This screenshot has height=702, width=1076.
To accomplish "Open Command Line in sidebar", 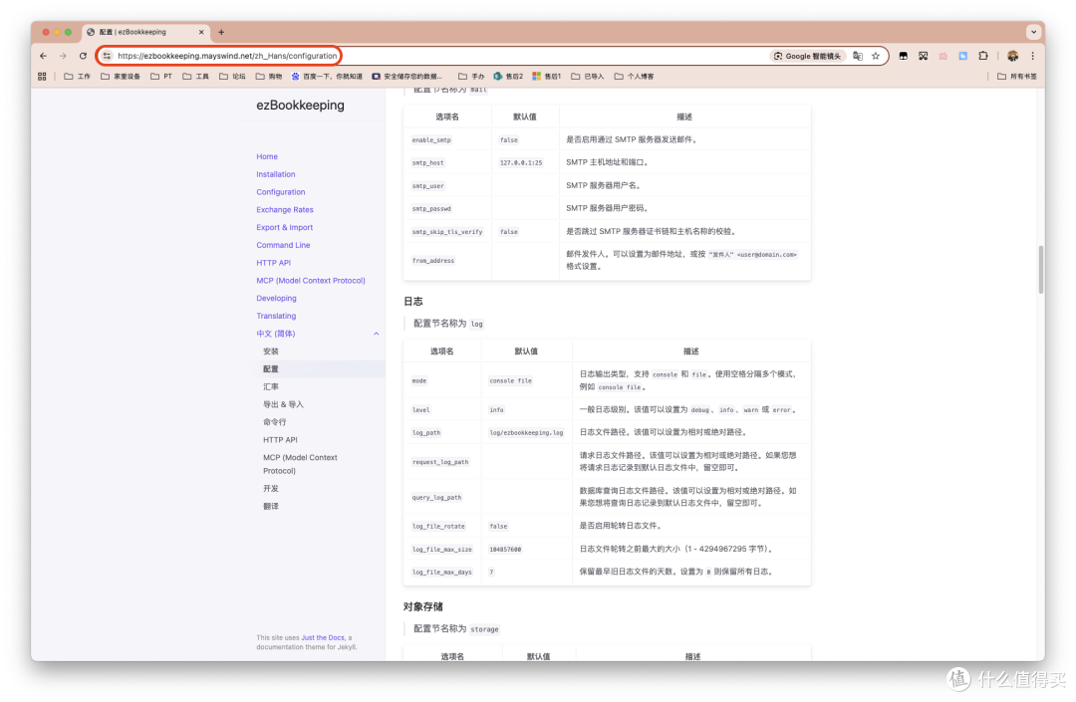I will (283, 245).
